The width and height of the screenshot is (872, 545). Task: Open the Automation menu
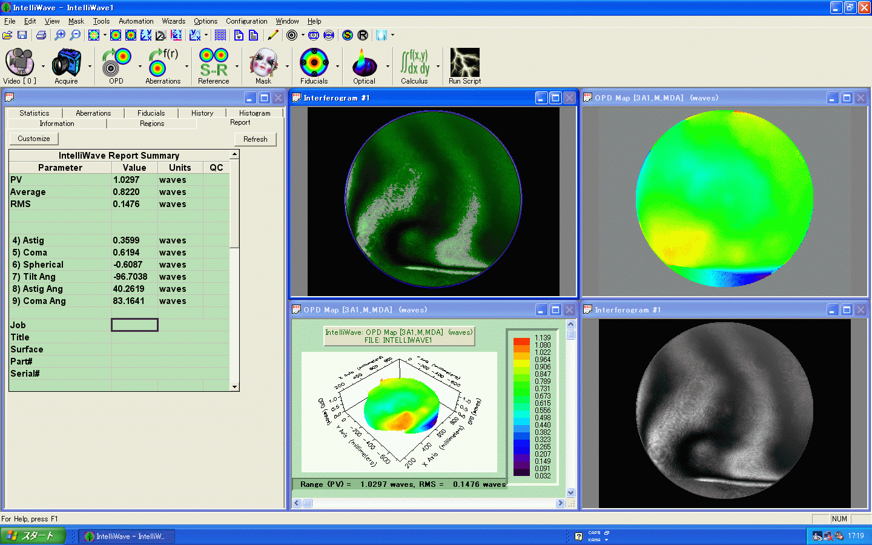pyautogui.click(x=136, y=21)
